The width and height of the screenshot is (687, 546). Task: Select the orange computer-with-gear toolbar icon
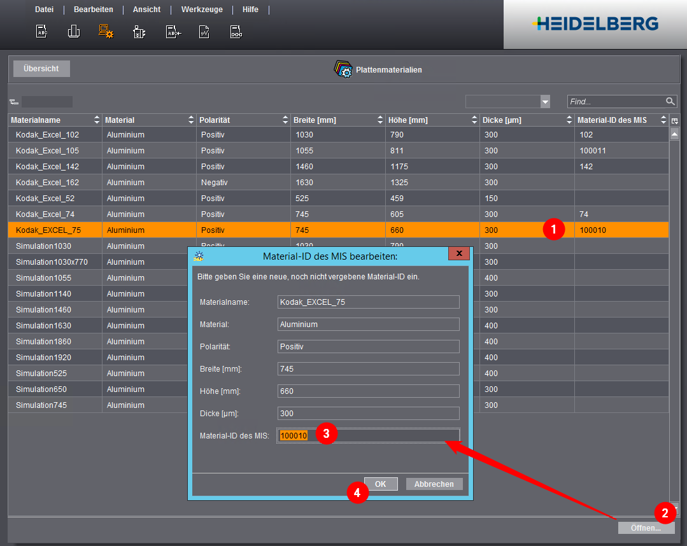106,31
